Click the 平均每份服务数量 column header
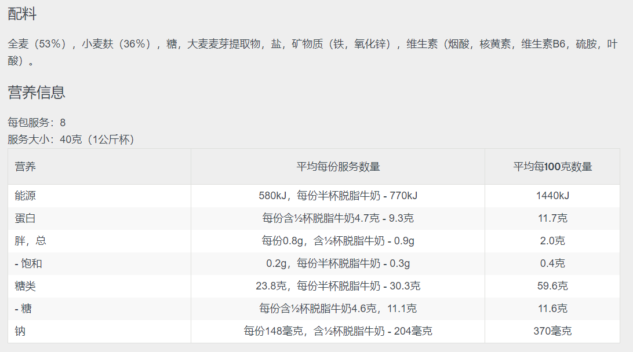The height and width of the screenshot is (352, 633). 339,167
